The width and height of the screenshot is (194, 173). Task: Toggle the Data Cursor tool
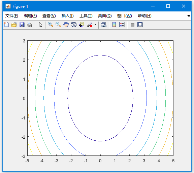[x=82, y=25]
